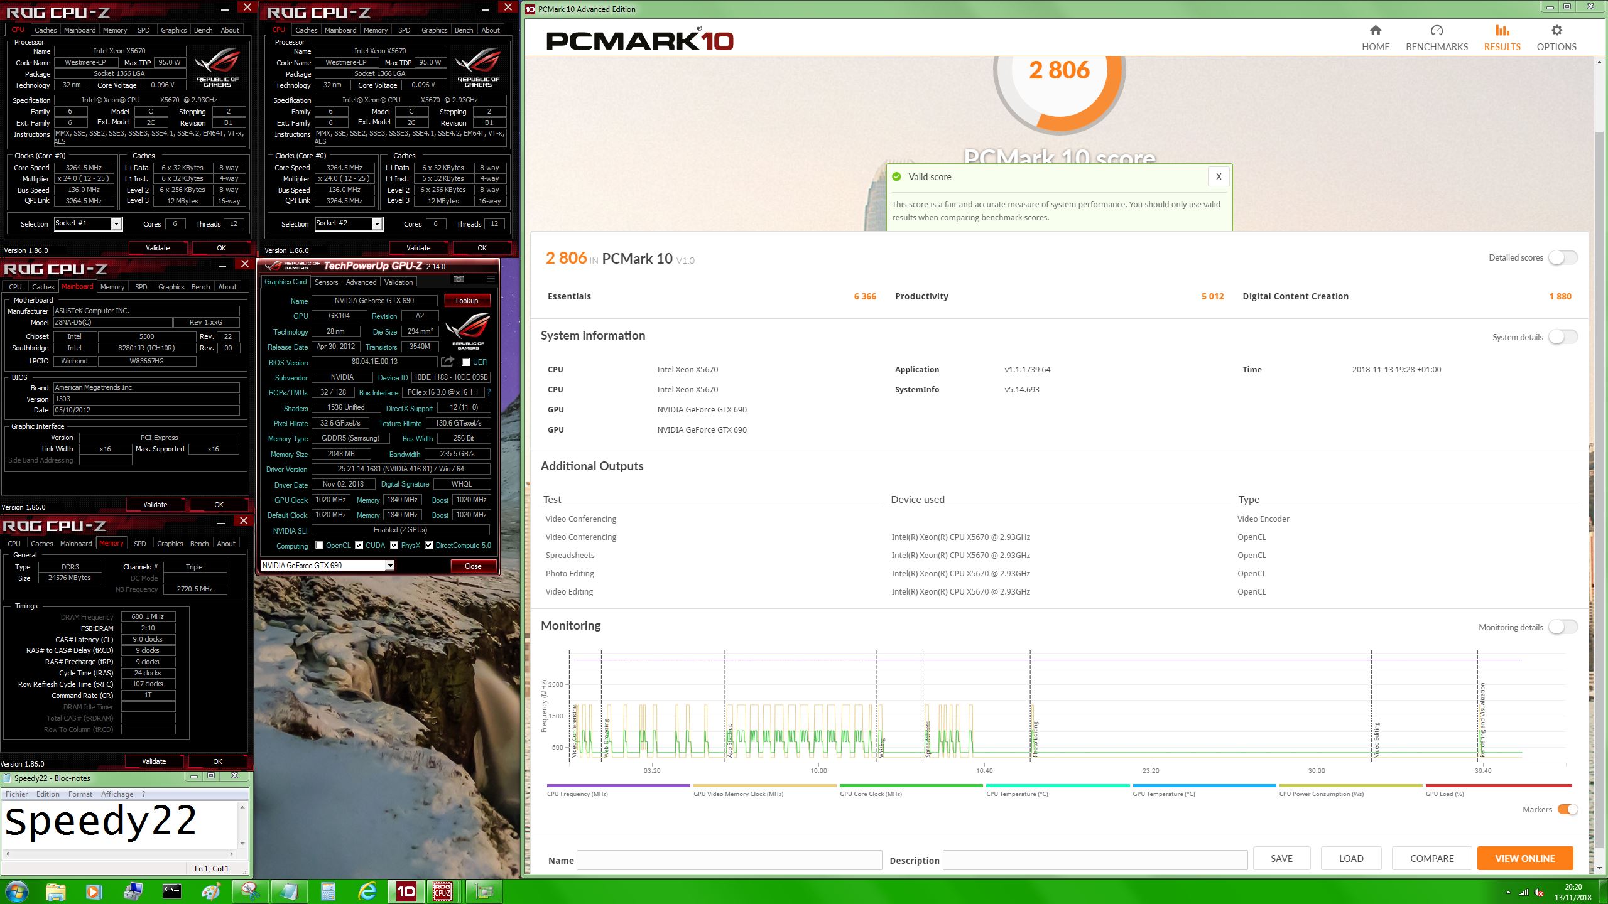Click the COMPARE button
The height and width of the screenshot is (904, 1608).
point(1431,858)
